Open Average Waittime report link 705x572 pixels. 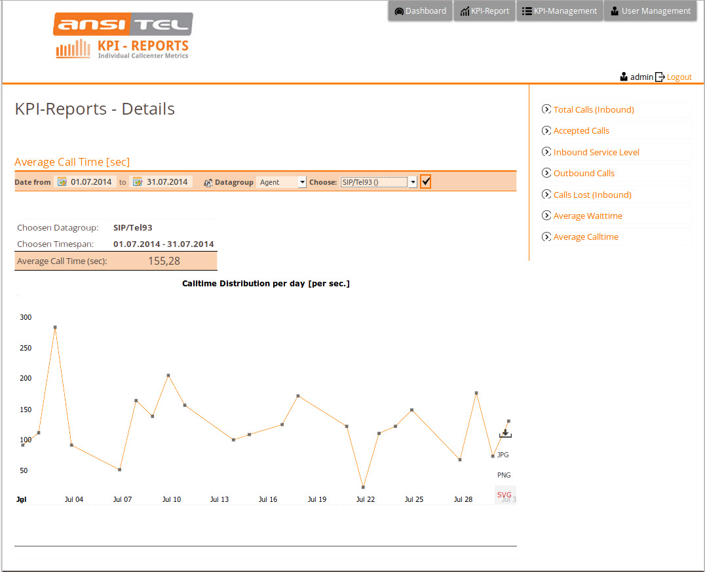[588, 216]
